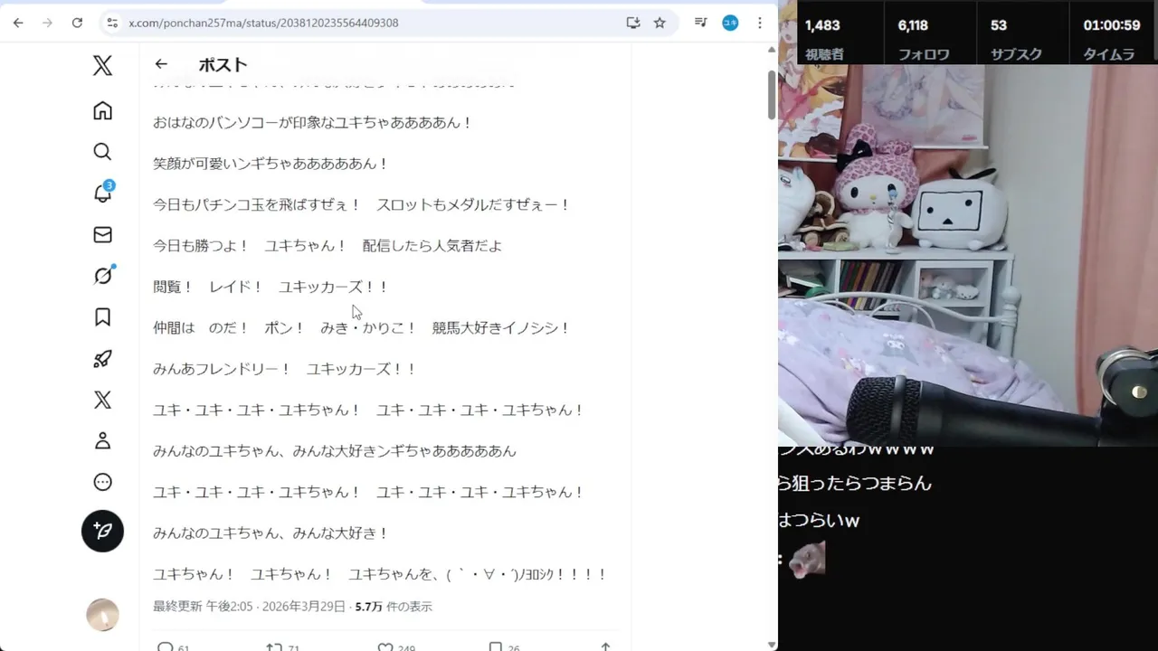
Task: Open the Explore search icon
Action: pyautogui.click(x=102, y=152)
